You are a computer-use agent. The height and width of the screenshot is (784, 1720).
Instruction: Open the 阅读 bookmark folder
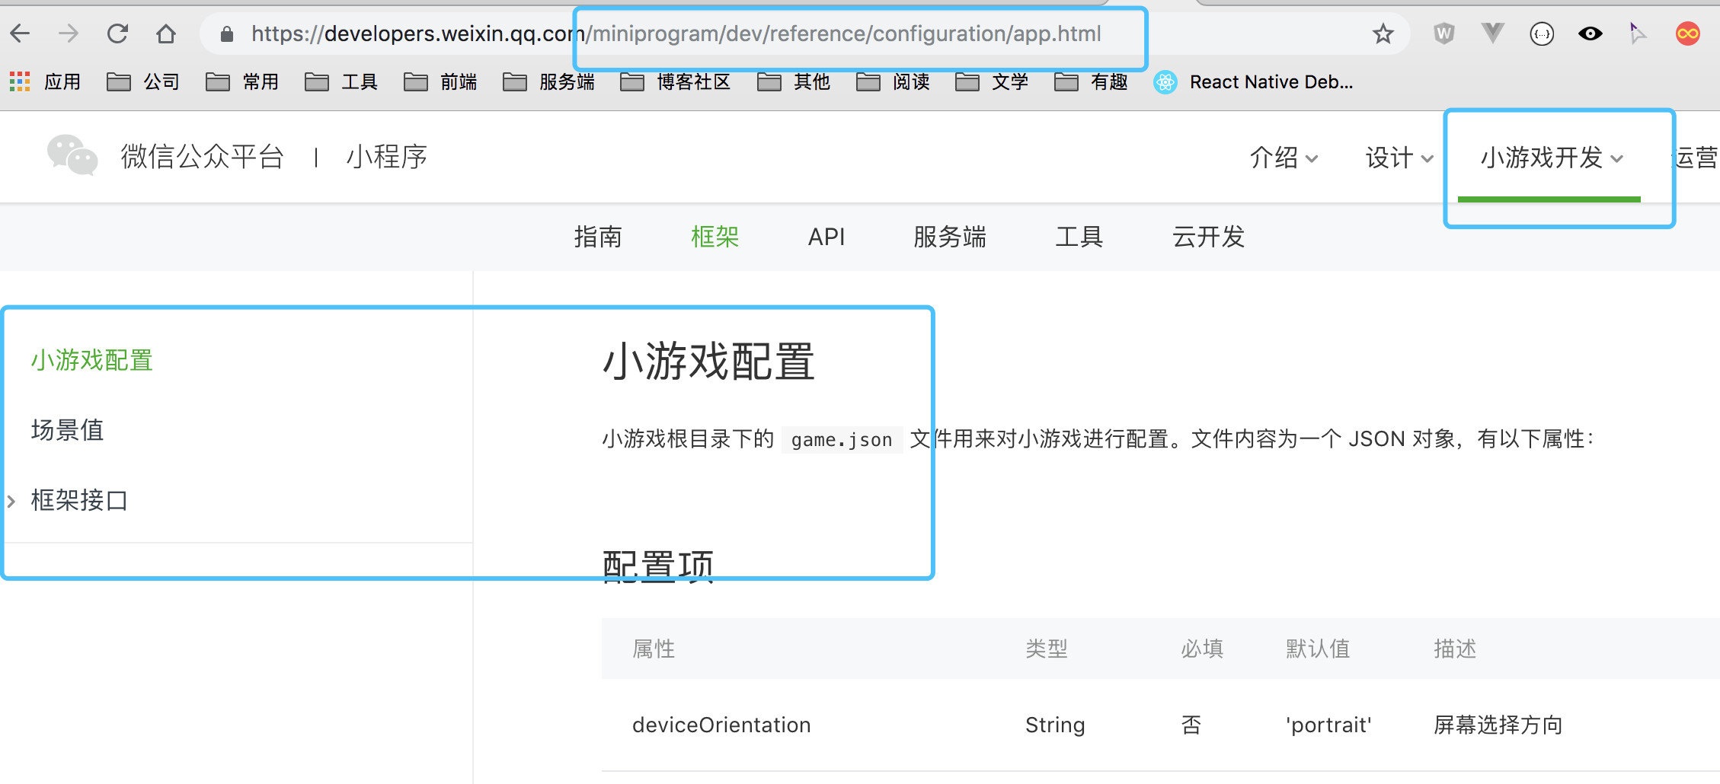pyautogui.click(x=893, y=81)
